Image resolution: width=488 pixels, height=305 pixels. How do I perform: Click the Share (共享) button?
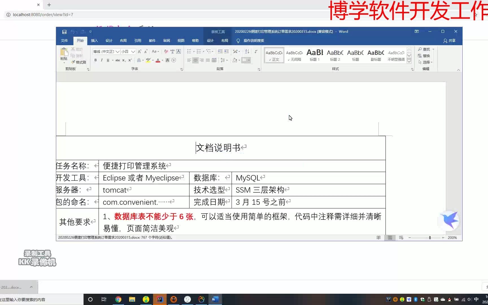(449, 41)
